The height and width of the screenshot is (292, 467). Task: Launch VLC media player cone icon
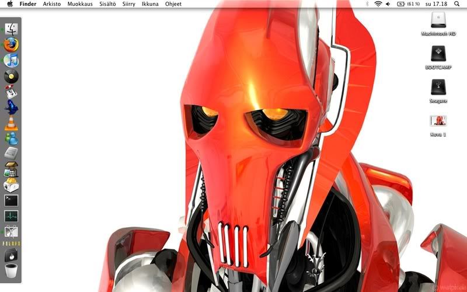tap(11, 123)
